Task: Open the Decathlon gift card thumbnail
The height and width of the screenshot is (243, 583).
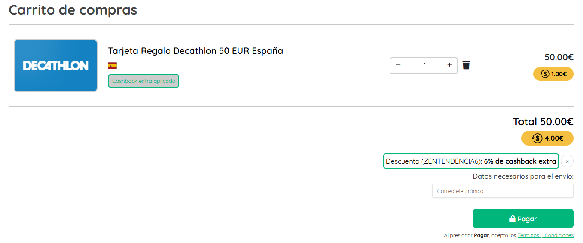Action: click(56, 65)
